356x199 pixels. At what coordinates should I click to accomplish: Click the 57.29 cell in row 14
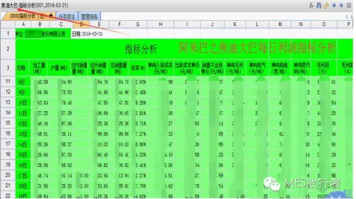61,113
